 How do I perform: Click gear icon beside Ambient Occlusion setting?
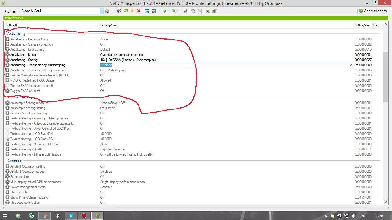tap(7, 166)
